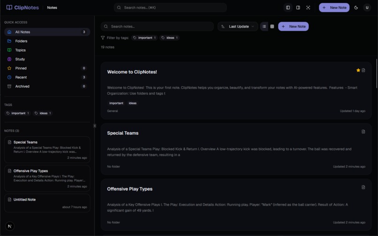Click Updated 1 day ago on Welcome card

[x=353, y=111]
